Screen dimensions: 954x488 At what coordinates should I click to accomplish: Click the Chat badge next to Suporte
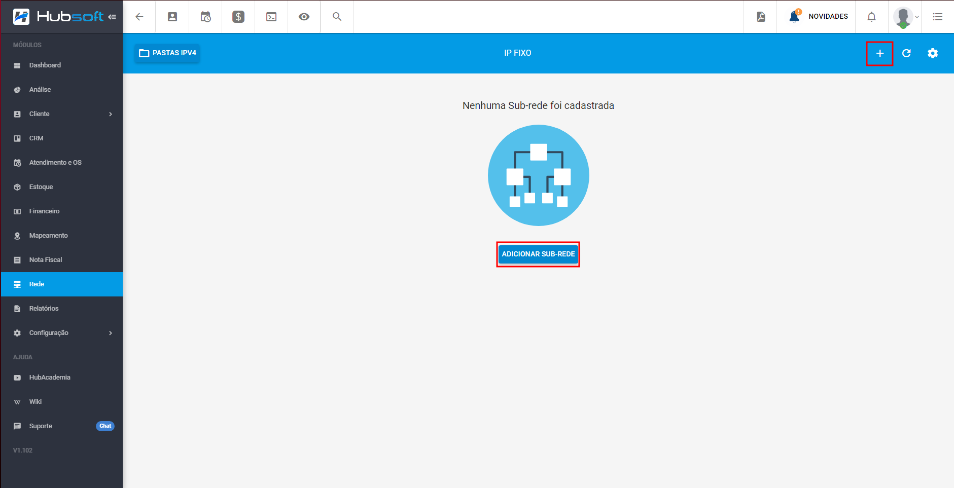click(x=105, y=426)
